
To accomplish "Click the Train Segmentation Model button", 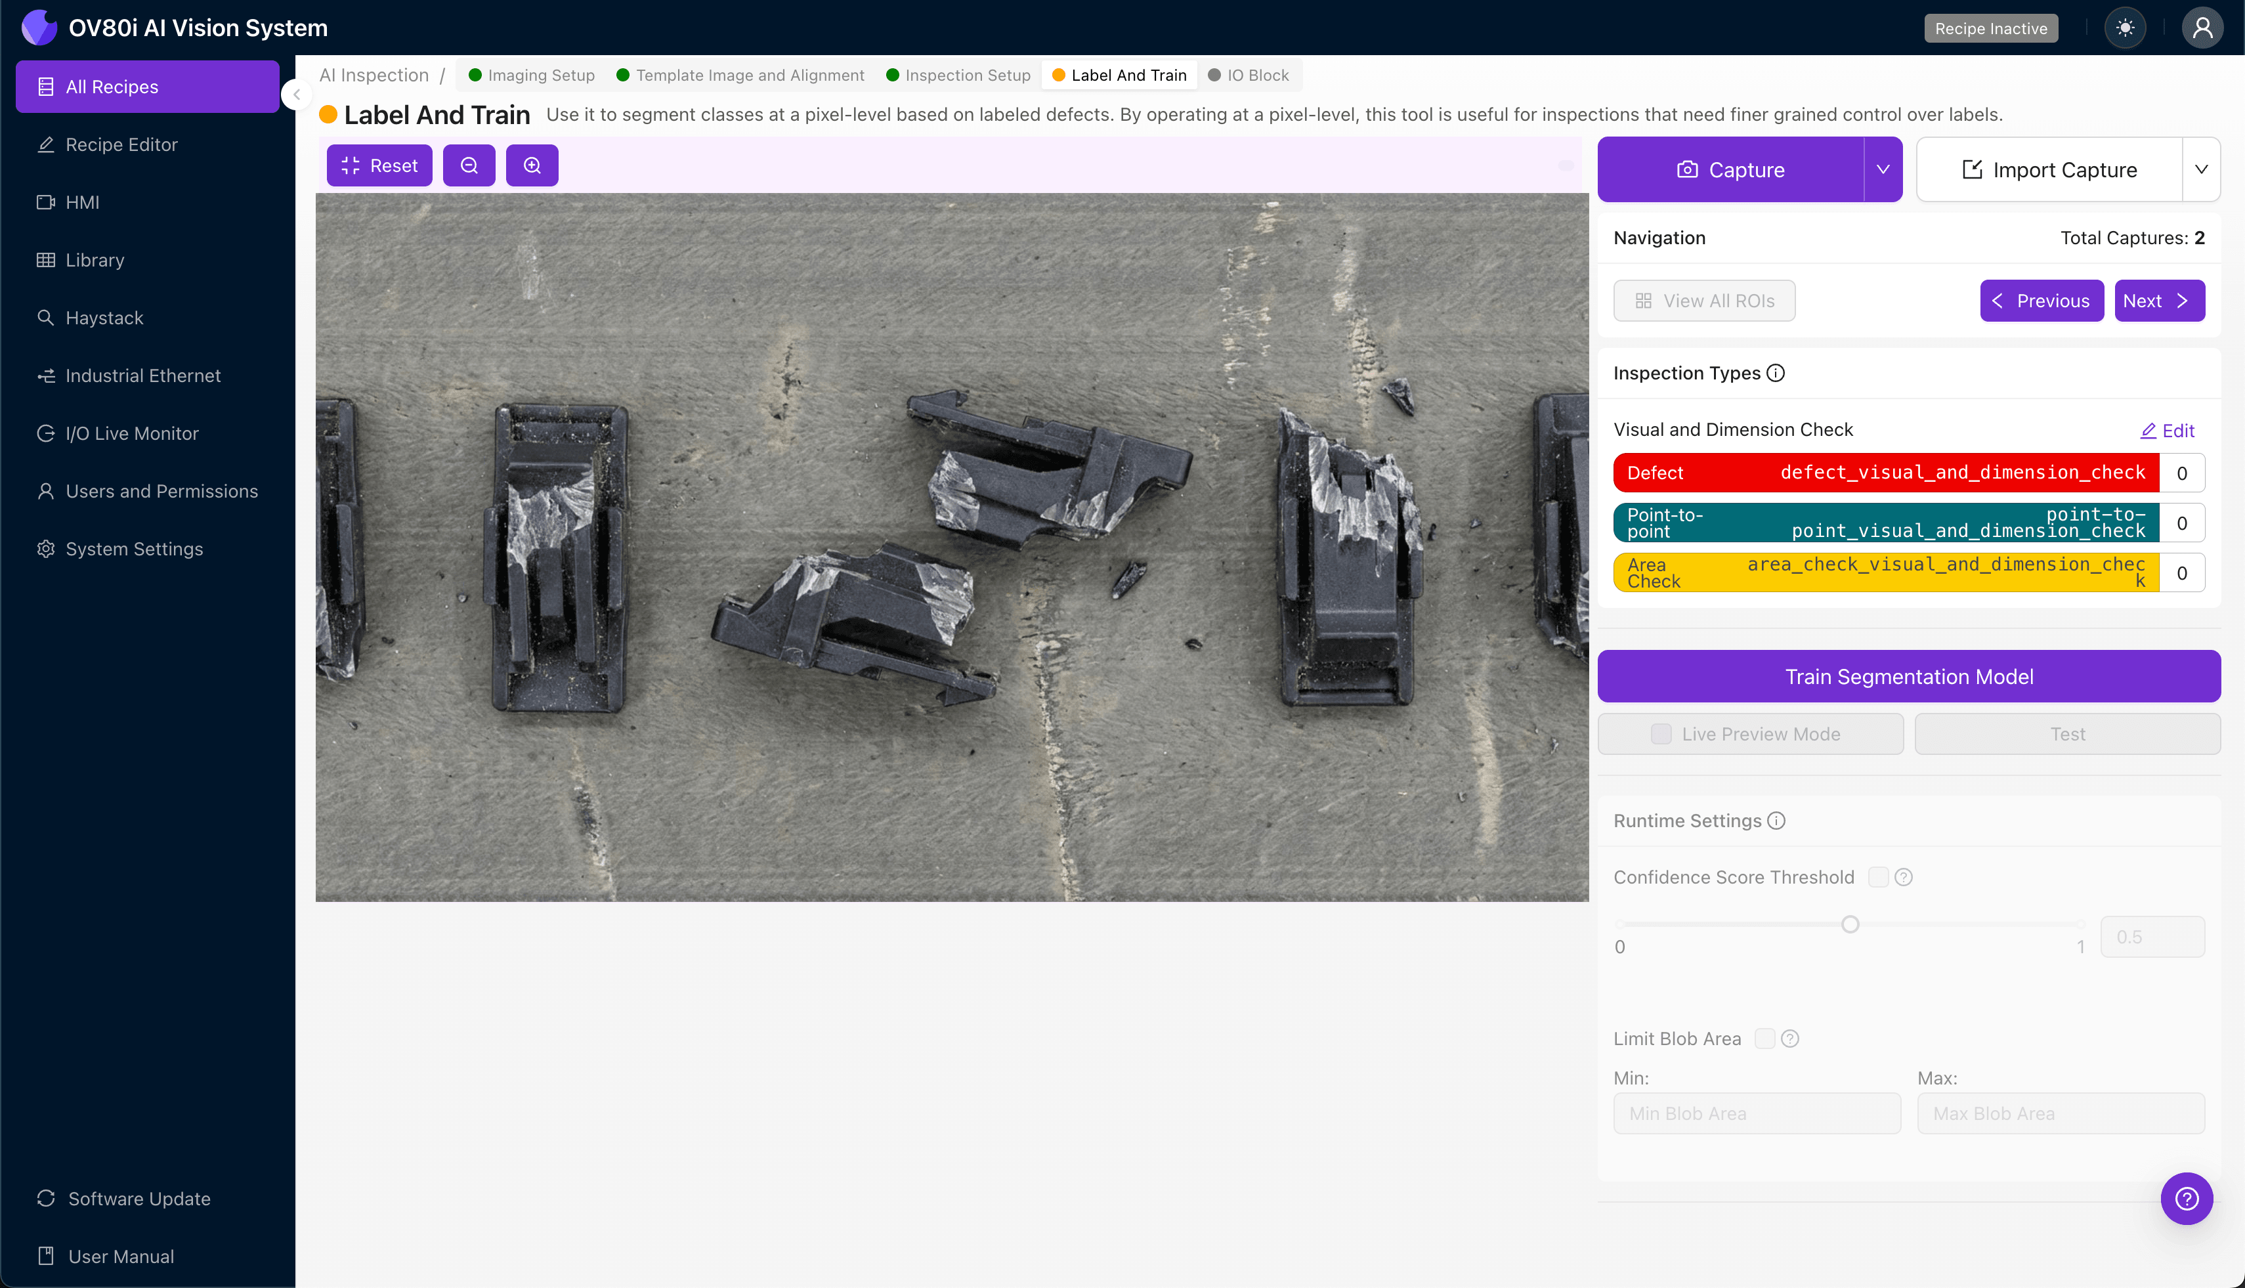I will pos(1909,677).
